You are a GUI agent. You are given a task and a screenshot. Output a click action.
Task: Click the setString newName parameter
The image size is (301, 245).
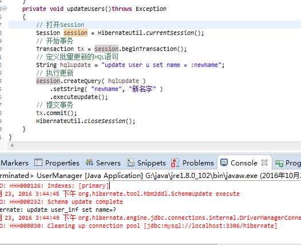(106, 89)
